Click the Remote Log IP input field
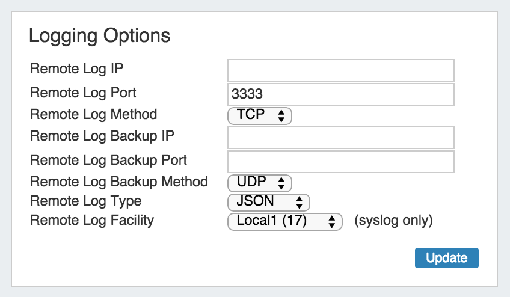 [340, 70]
